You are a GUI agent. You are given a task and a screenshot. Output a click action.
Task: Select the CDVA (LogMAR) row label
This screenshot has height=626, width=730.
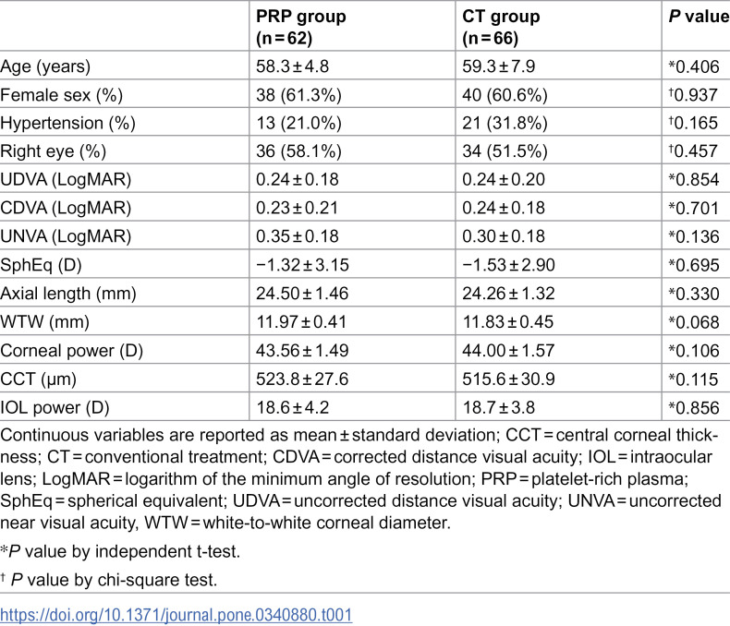pyautogui.click(x=66, y=208)
